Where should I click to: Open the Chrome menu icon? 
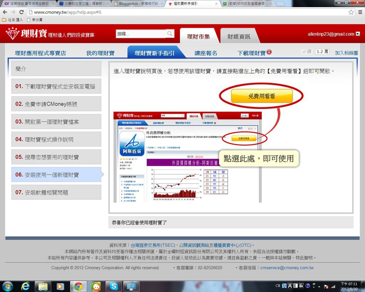tap(360, 12)
